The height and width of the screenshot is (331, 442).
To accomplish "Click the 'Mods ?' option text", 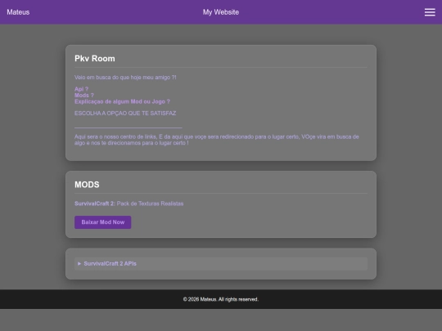I will click(84, 95).
